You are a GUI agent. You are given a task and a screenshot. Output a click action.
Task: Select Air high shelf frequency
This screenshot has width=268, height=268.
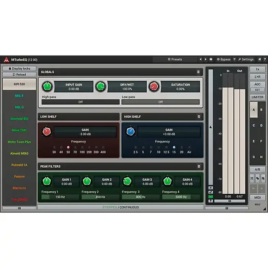pyautogui.click(x=189, y=147)
